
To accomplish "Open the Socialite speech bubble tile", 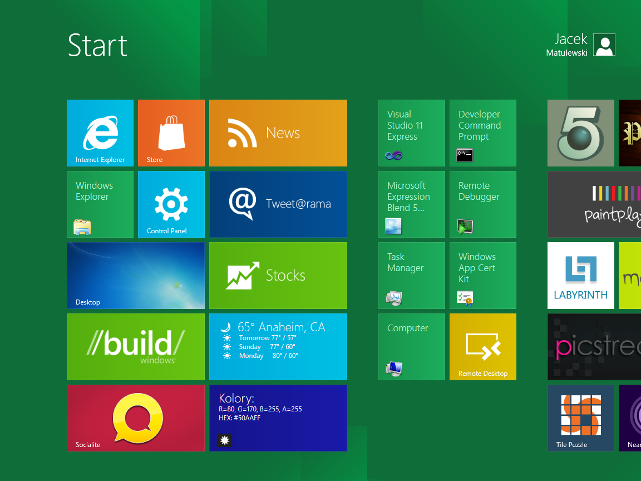I will click(136, 418).
